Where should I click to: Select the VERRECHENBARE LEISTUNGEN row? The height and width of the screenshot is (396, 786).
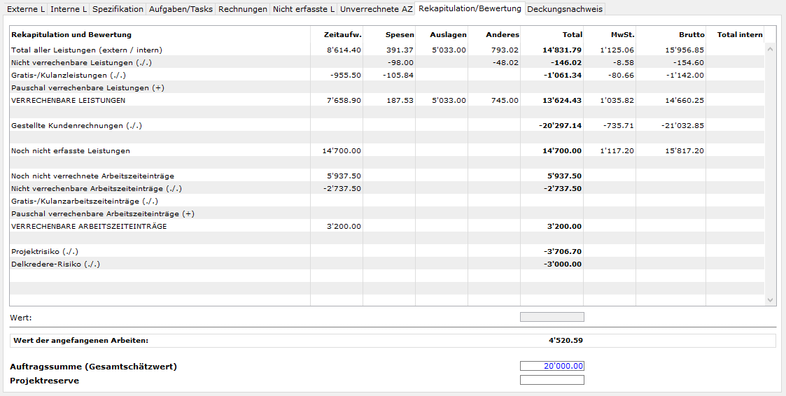click(69, 101)
